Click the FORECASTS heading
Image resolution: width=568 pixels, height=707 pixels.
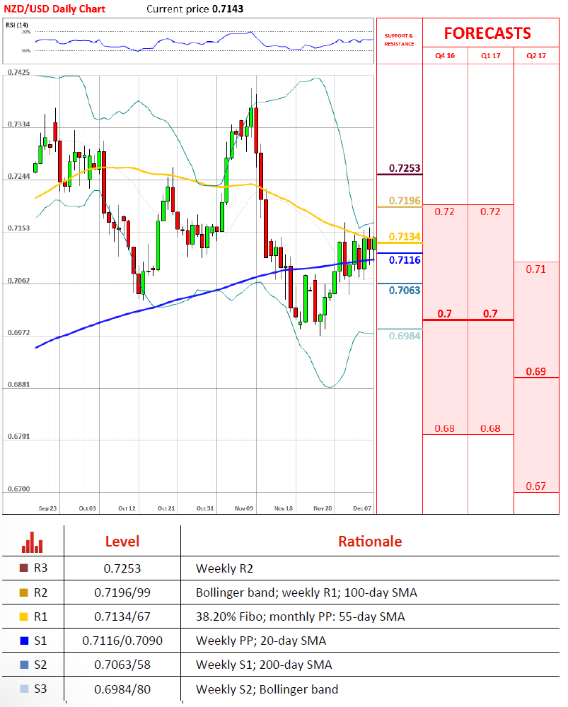487,33
